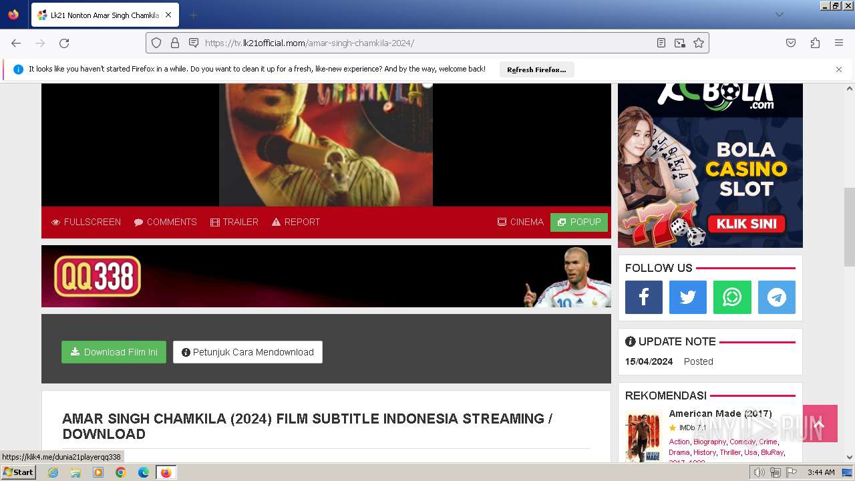The height and width of the screenshot is (481, 855).
Task: Launch Microsoft Edge from taskbar
Action: (144, 472)
